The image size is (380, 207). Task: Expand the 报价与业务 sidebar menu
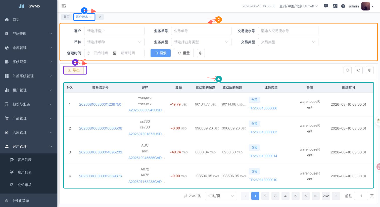click(29, 104)
